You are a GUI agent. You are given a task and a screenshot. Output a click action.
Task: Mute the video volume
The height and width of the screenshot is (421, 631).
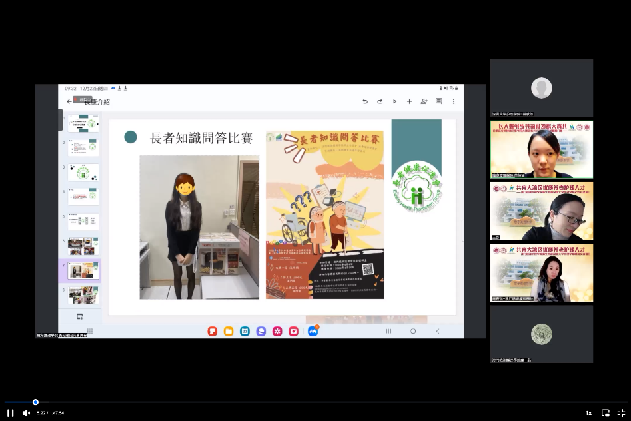[26, 413]
